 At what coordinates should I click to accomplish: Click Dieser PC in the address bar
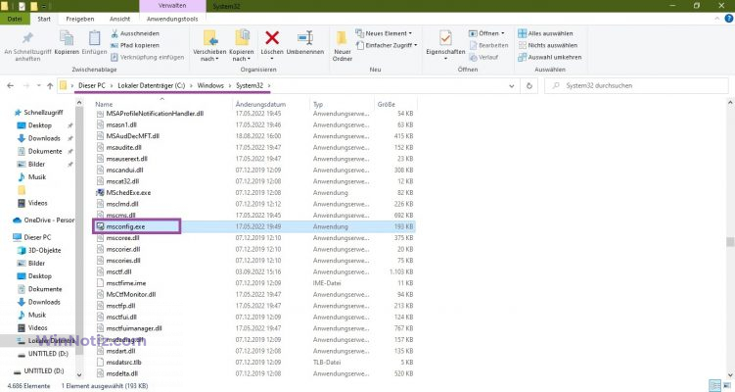(x=92, y=85)
